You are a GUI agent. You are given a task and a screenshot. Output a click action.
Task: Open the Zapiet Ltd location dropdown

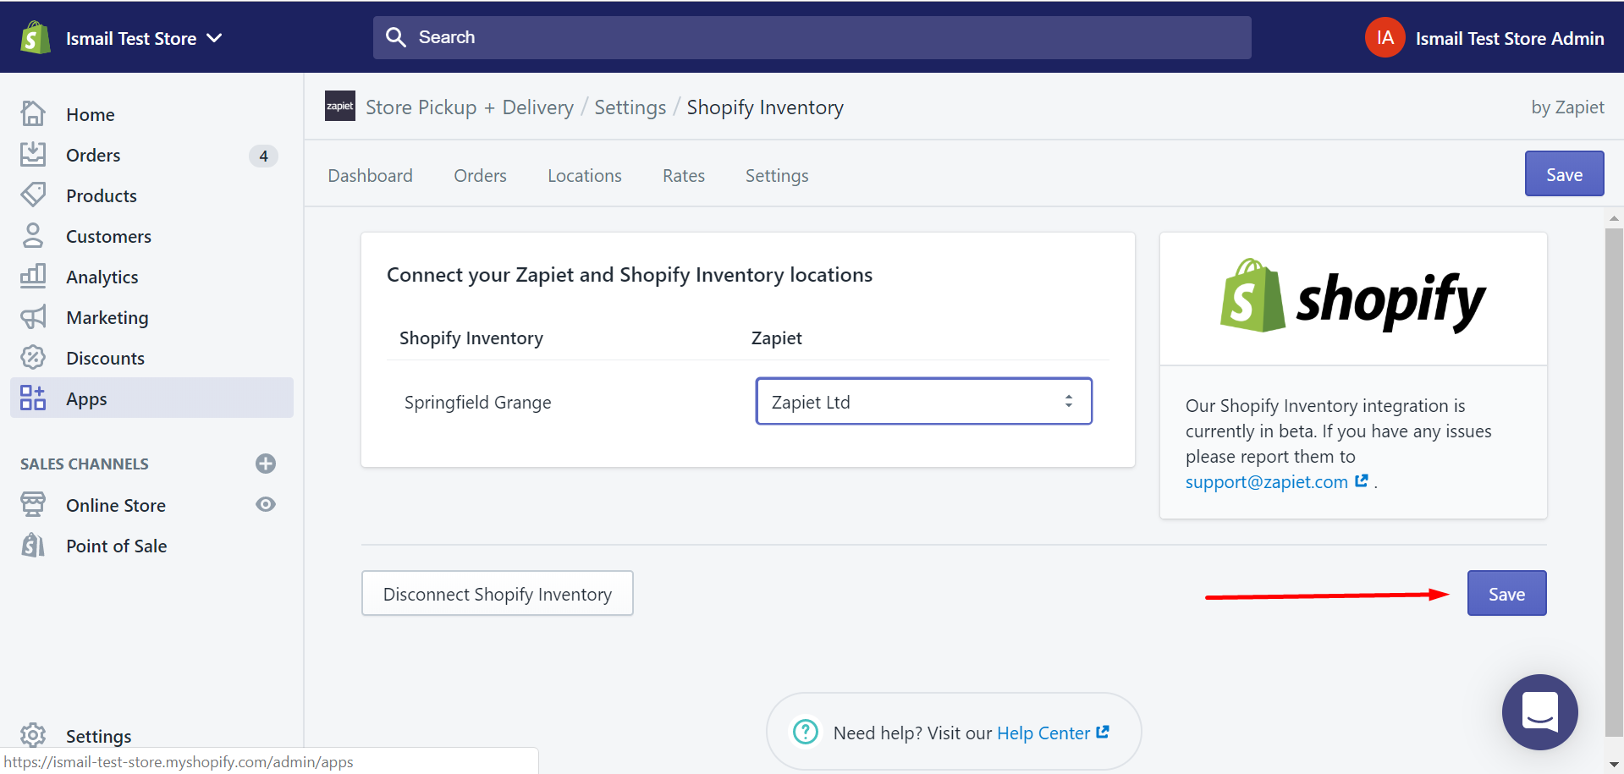(x=923, y=401)
